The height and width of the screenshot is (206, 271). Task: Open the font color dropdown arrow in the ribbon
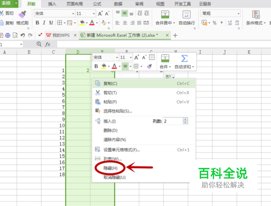97,23
